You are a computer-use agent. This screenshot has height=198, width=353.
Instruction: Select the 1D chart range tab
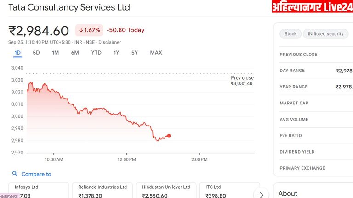pos(17,53)
